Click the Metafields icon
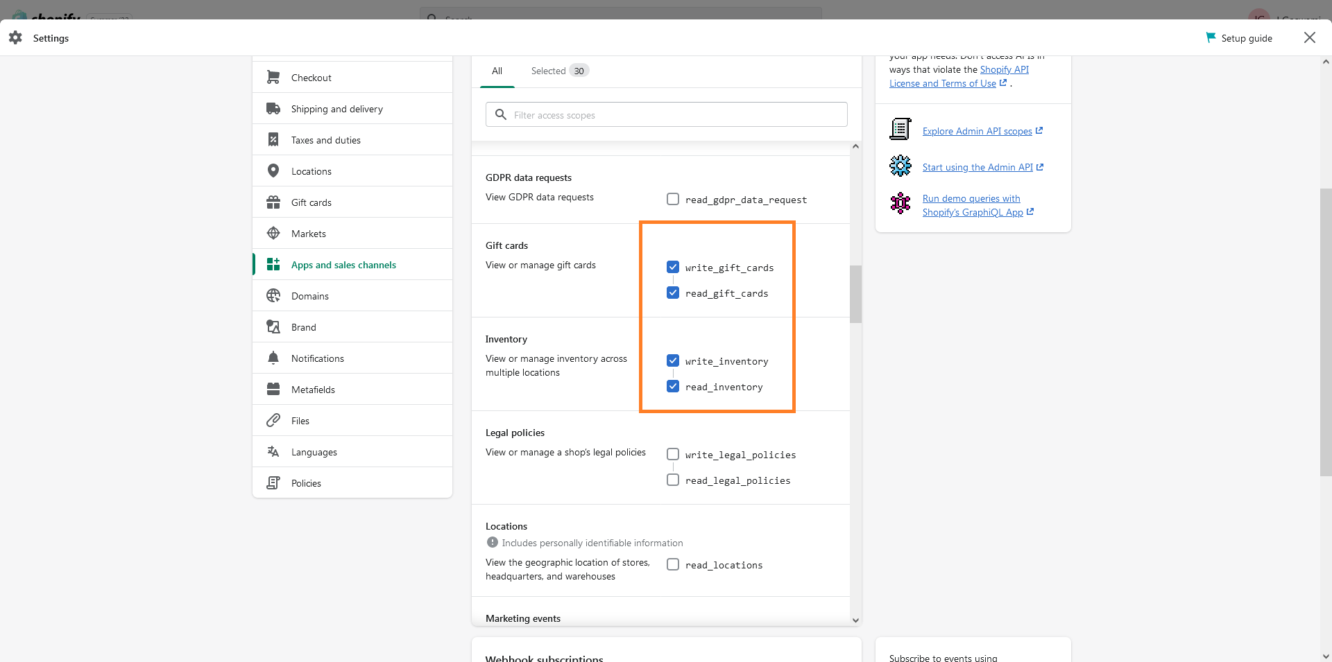Screen dimensions: 1332x662 [273, 390]
